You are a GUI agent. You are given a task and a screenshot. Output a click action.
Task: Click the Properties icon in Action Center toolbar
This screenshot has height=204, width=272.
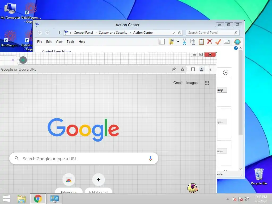227,42
